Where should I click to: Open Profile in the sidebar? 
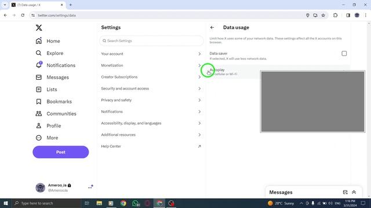coord(48,126)
